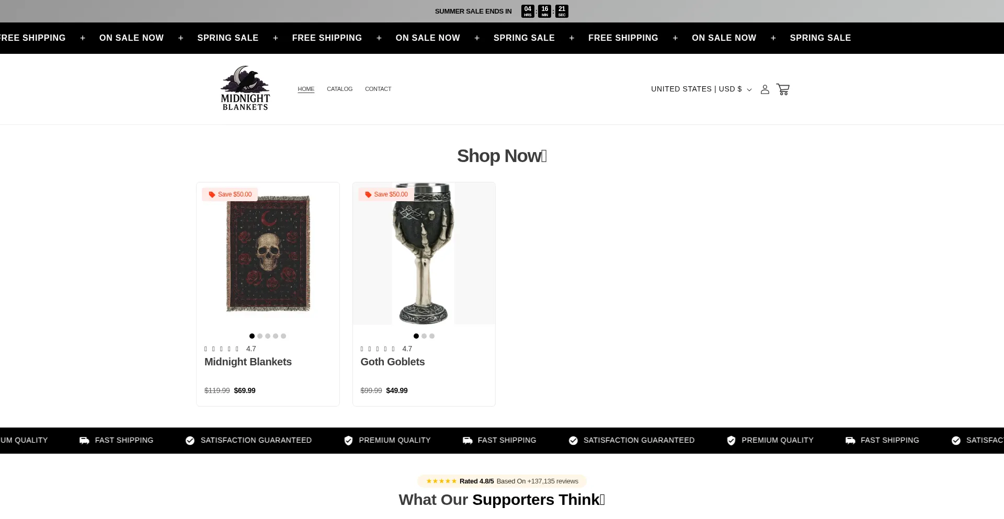Select second image dot on Goth Goblets

[424, 336]
